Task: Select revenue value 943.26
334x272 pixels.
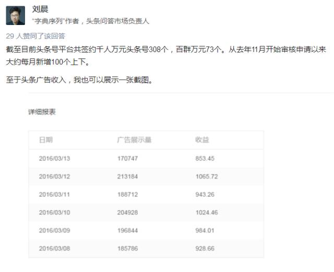Action: pos(205,194)
